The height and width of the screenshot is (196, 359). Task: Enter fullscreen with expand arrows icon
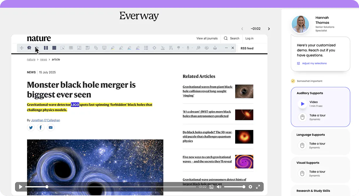(258, 187)
